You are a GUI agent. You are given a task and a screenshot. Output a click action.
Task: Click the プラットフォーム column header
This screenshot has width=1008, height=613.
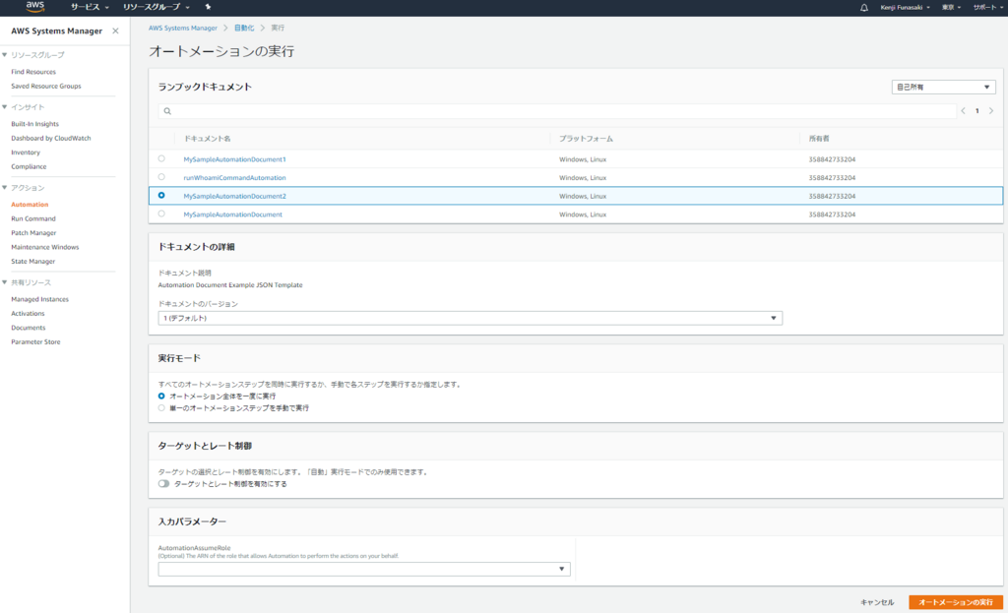586,139
